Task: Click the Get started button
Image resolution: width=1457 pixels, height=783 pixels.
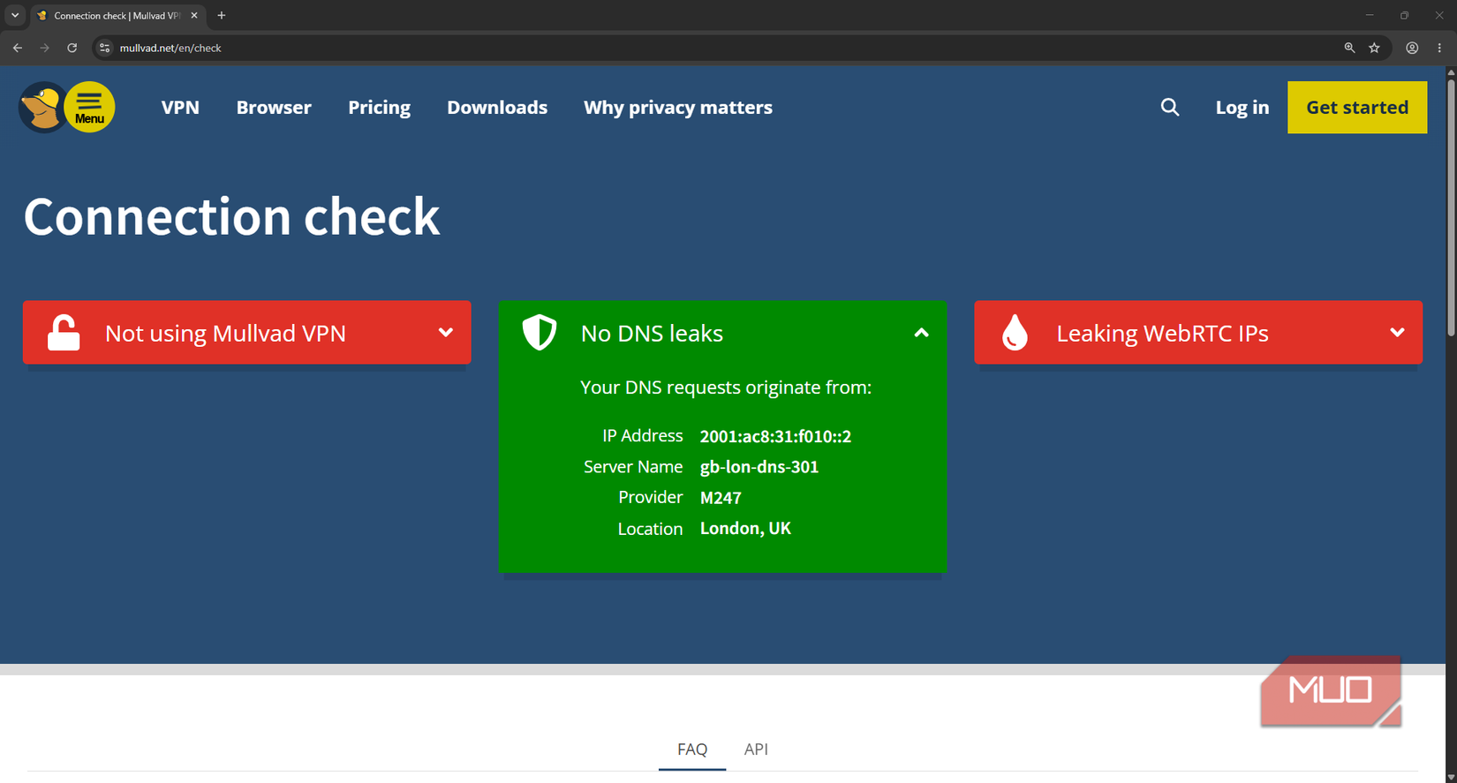Action: (x=1357, y=108)
